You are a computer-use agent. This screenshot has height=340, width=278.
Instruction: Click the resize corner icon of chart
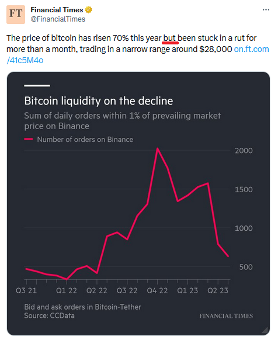(x=265, y=330)
